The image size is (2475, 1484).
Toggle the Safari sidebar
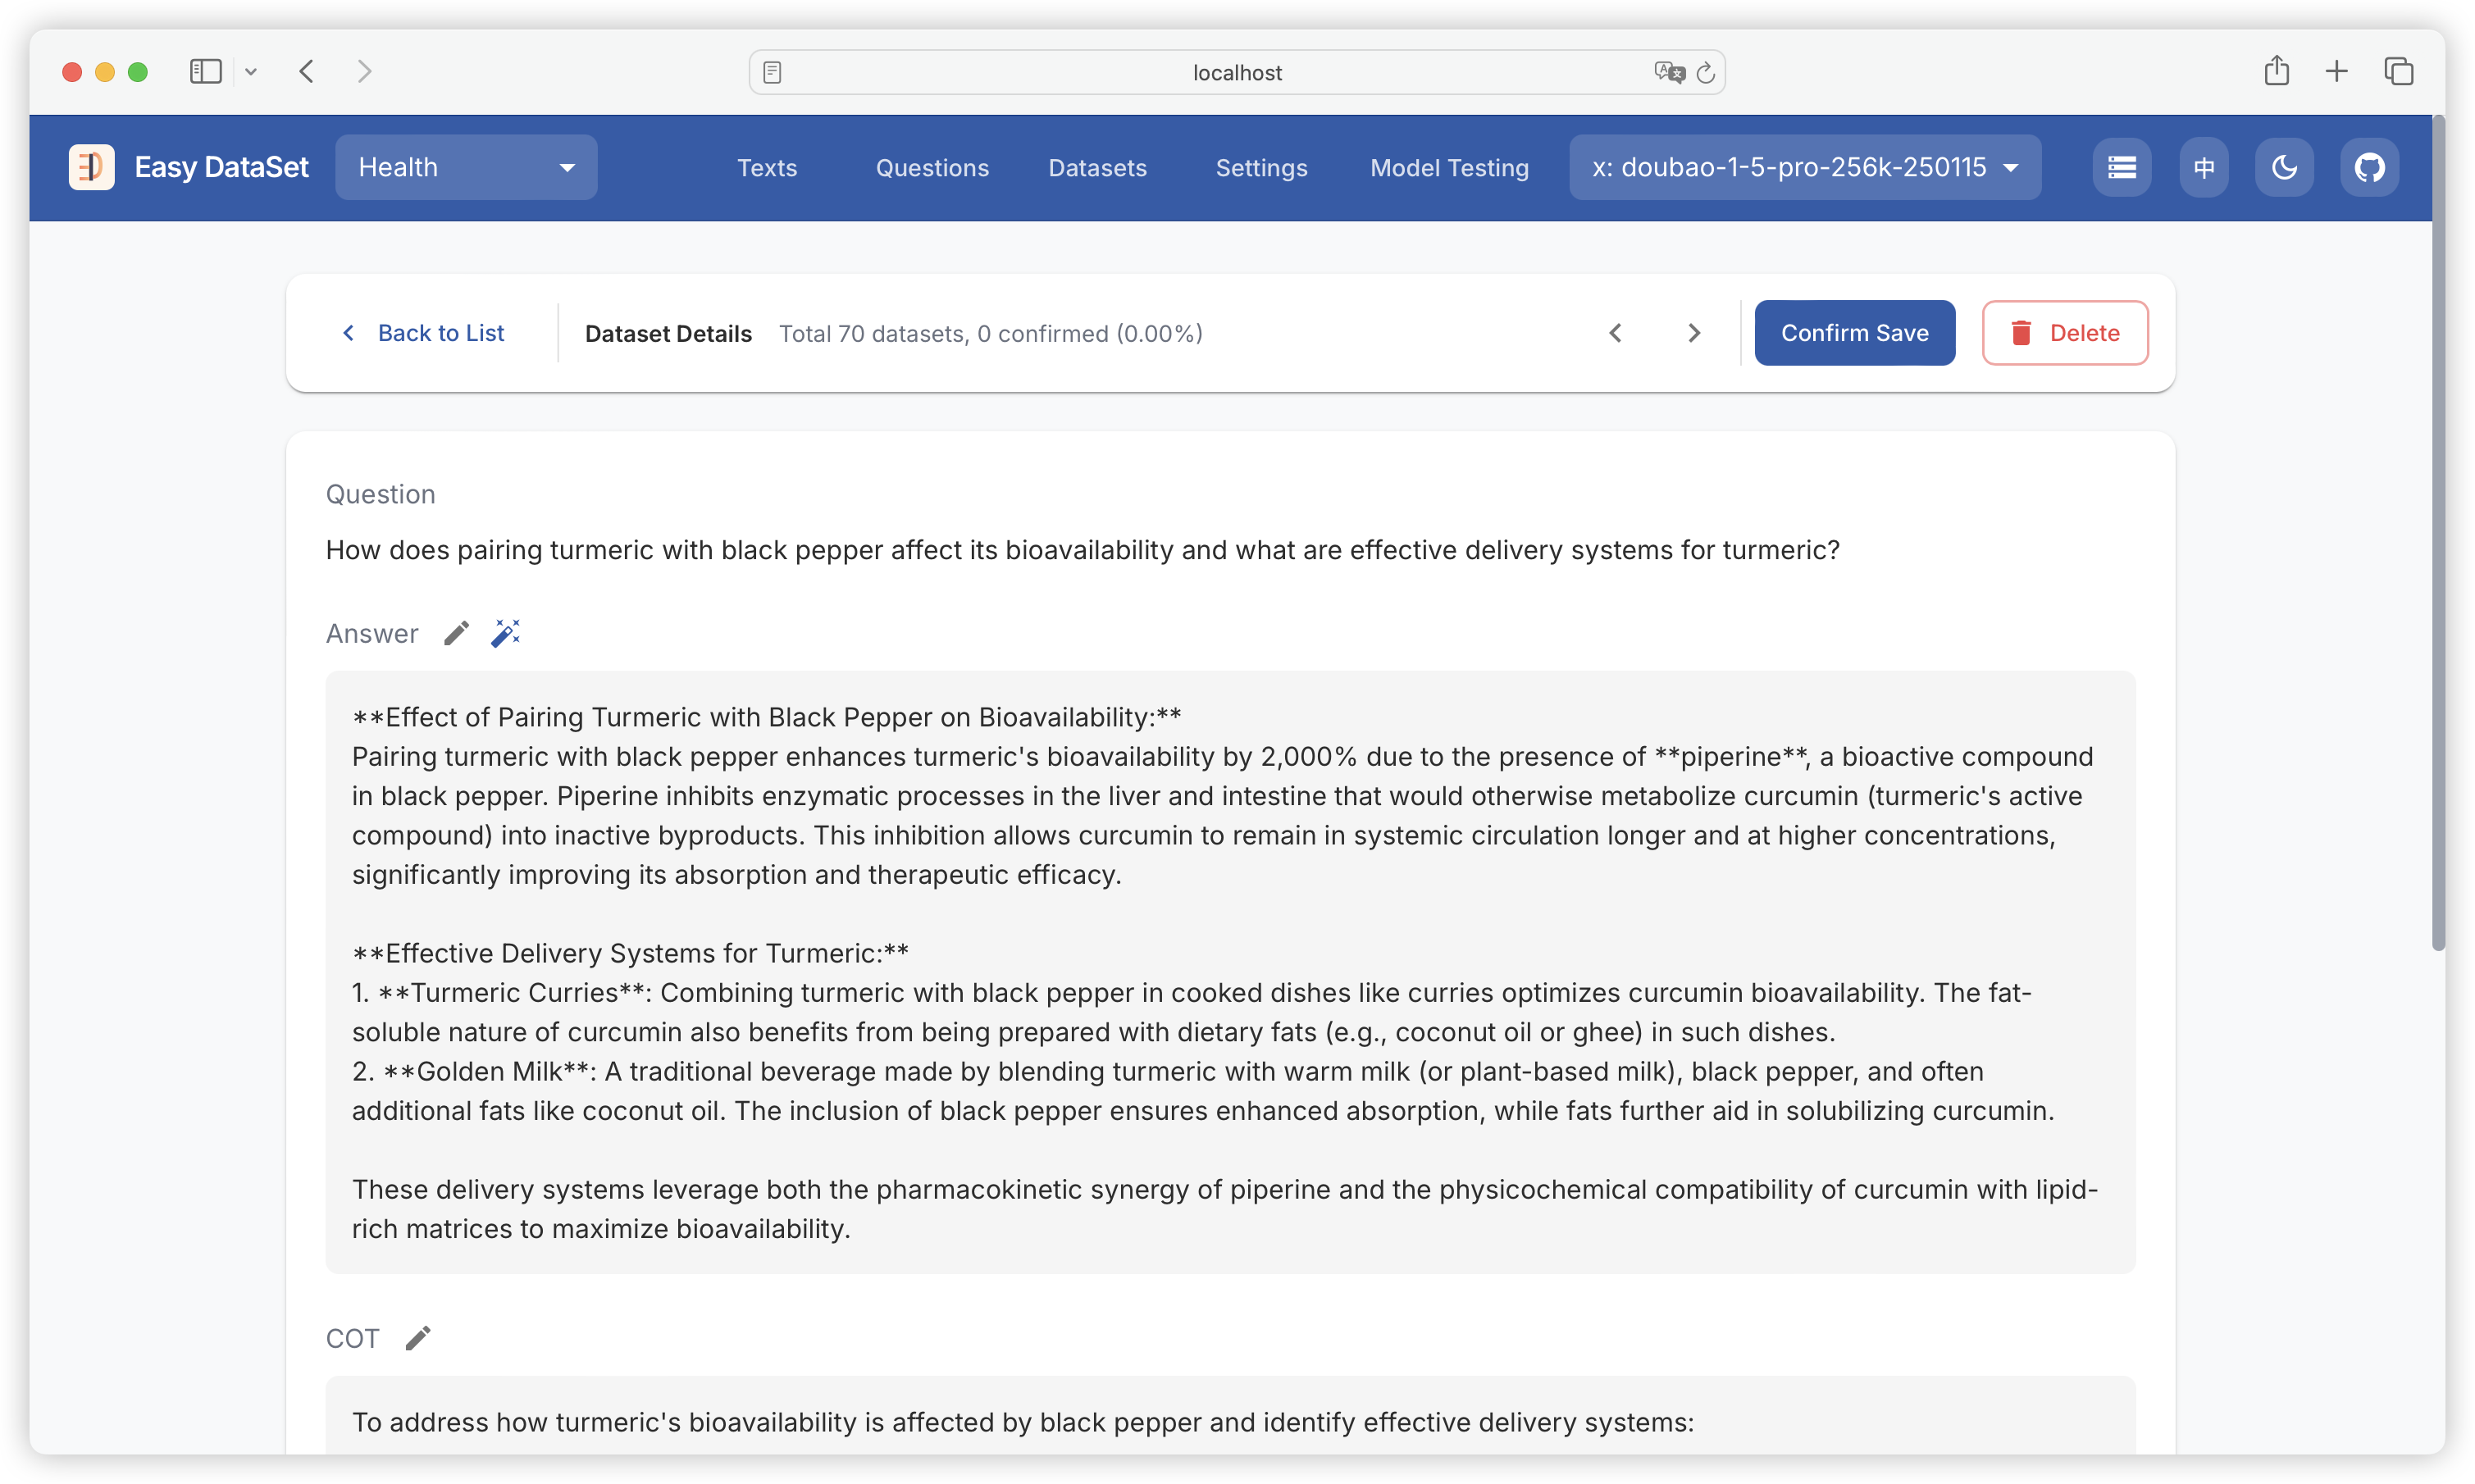click(205, 72)
